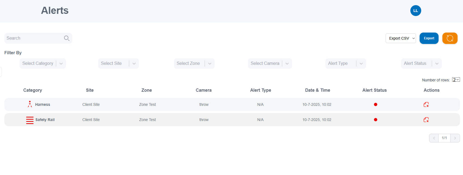
Task: Click the search magnifier icon
Action: [66, 38]
